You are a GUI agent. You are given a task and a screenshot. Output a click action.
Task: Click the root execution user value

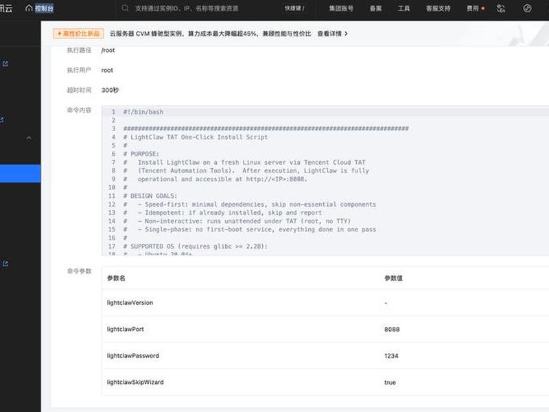(x=107, y=70)
